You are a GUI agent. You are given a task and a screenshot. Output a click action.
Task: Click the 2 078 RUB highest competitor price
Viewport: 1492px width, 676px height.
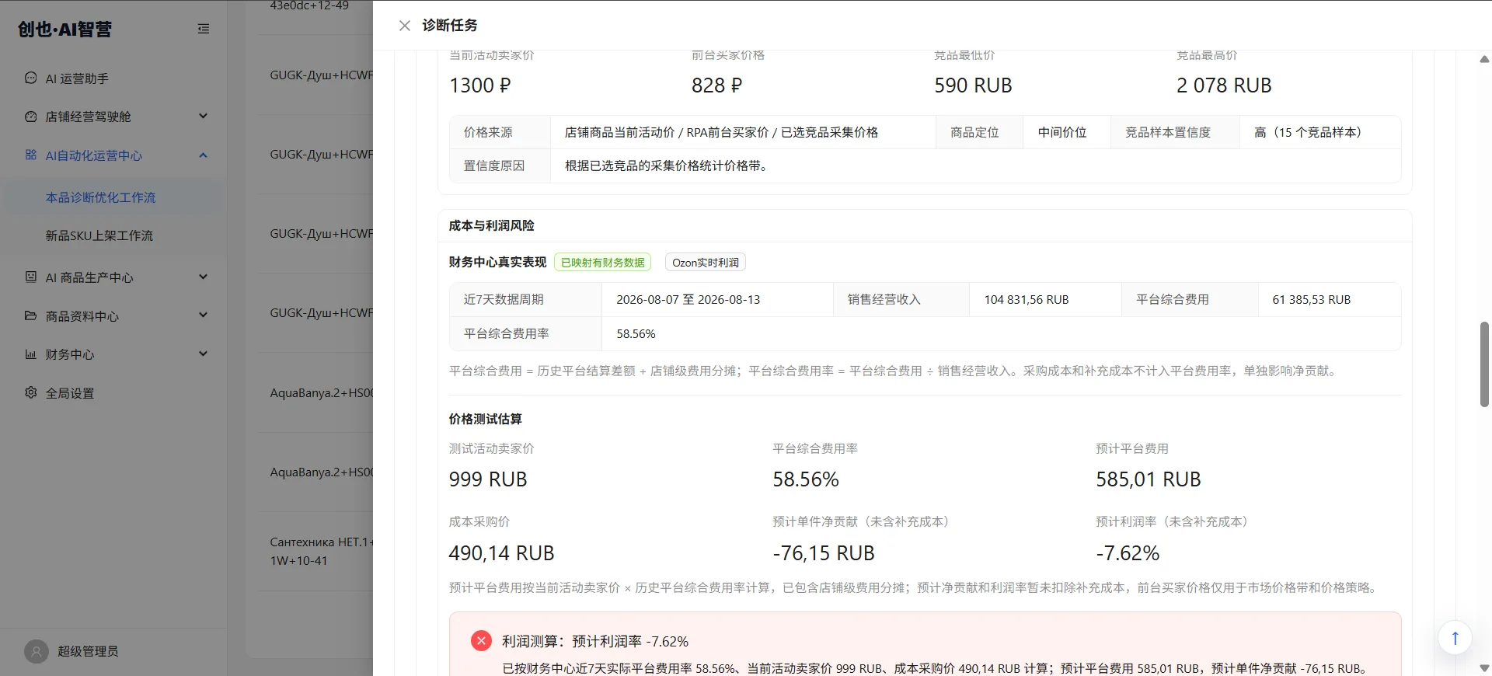1224,85
